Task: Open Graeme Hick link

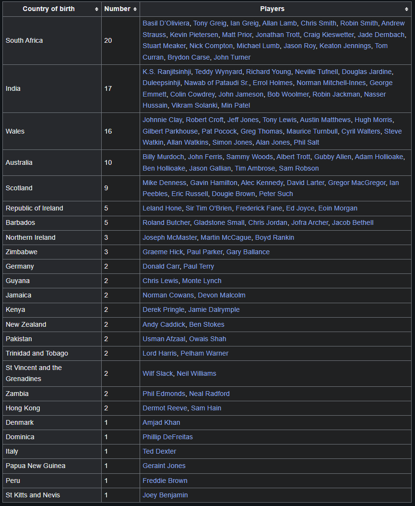Action: click(163, 252)
